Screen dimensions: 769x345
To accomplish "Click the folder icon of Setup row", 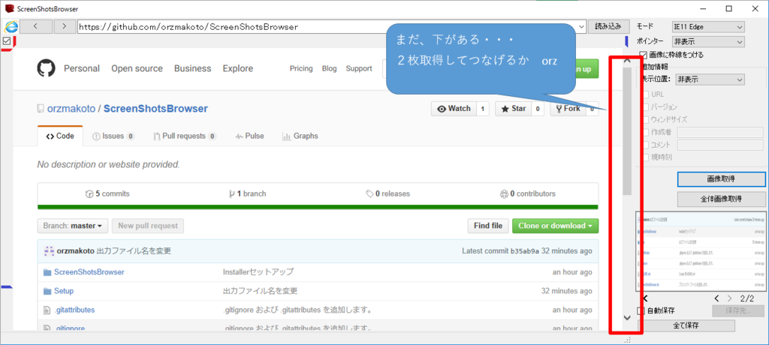I will 47,291.
